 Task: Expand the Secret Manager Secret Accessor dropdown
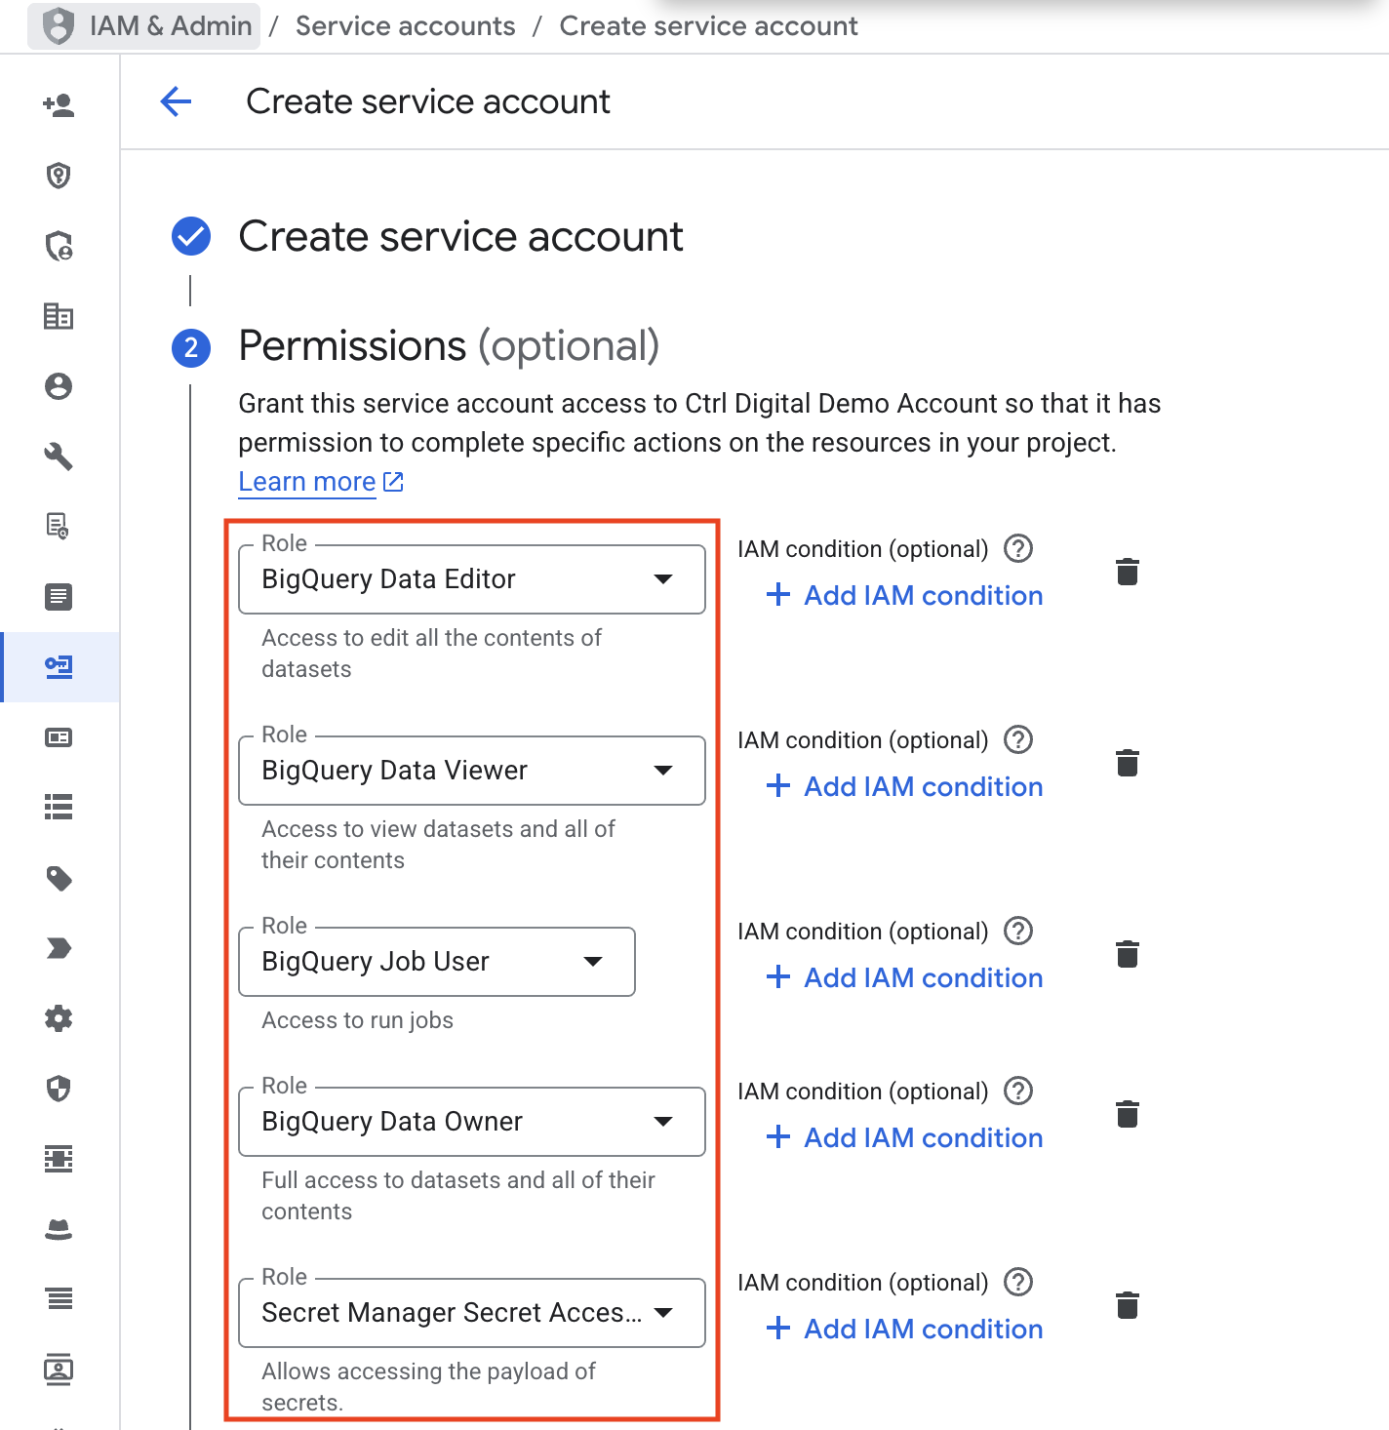(472, 1313)
